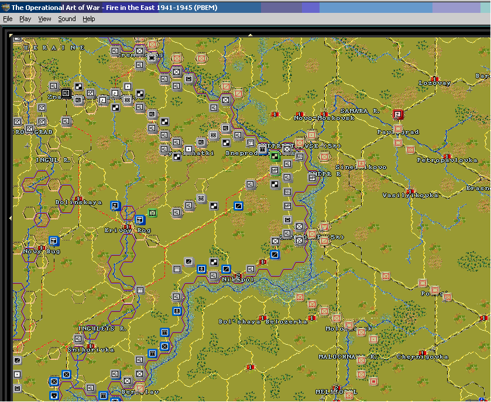Viewport: 491px width, 402px height.
Task: Click the Lozovaya objective flag
Action: (434, 78)
